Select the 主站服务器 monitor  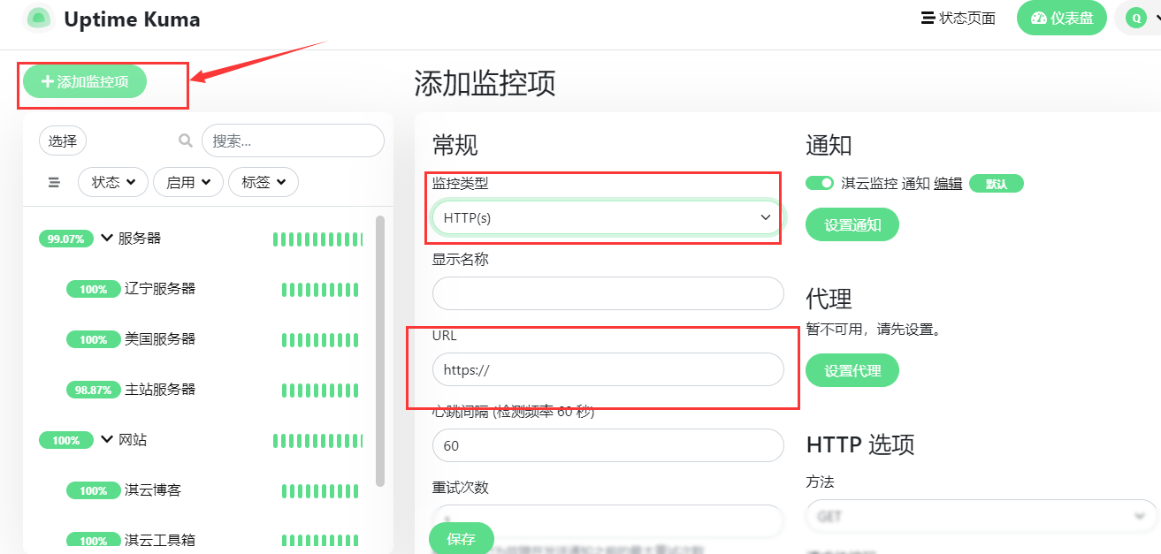160,389
